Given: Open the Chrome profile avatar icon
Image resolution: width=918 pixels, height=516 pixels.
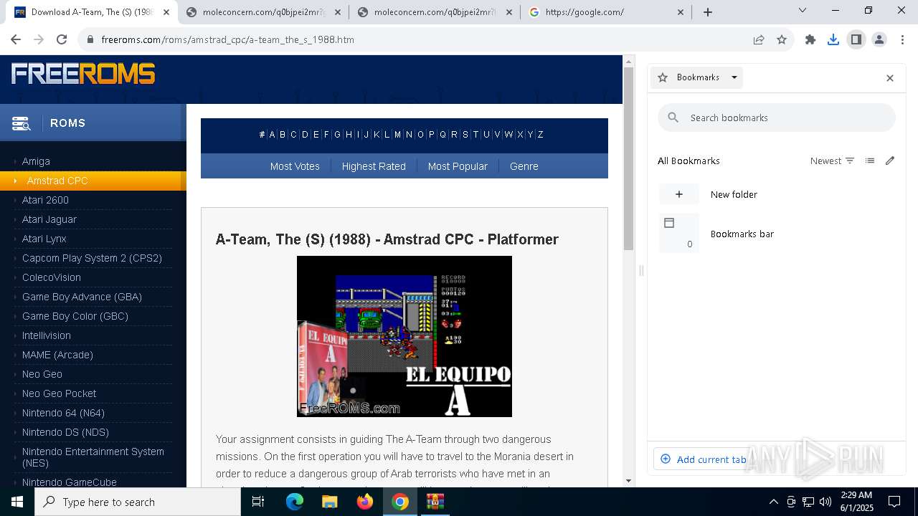Looking at the screenshot, I should pyautogui.click(x=879, y=39).
